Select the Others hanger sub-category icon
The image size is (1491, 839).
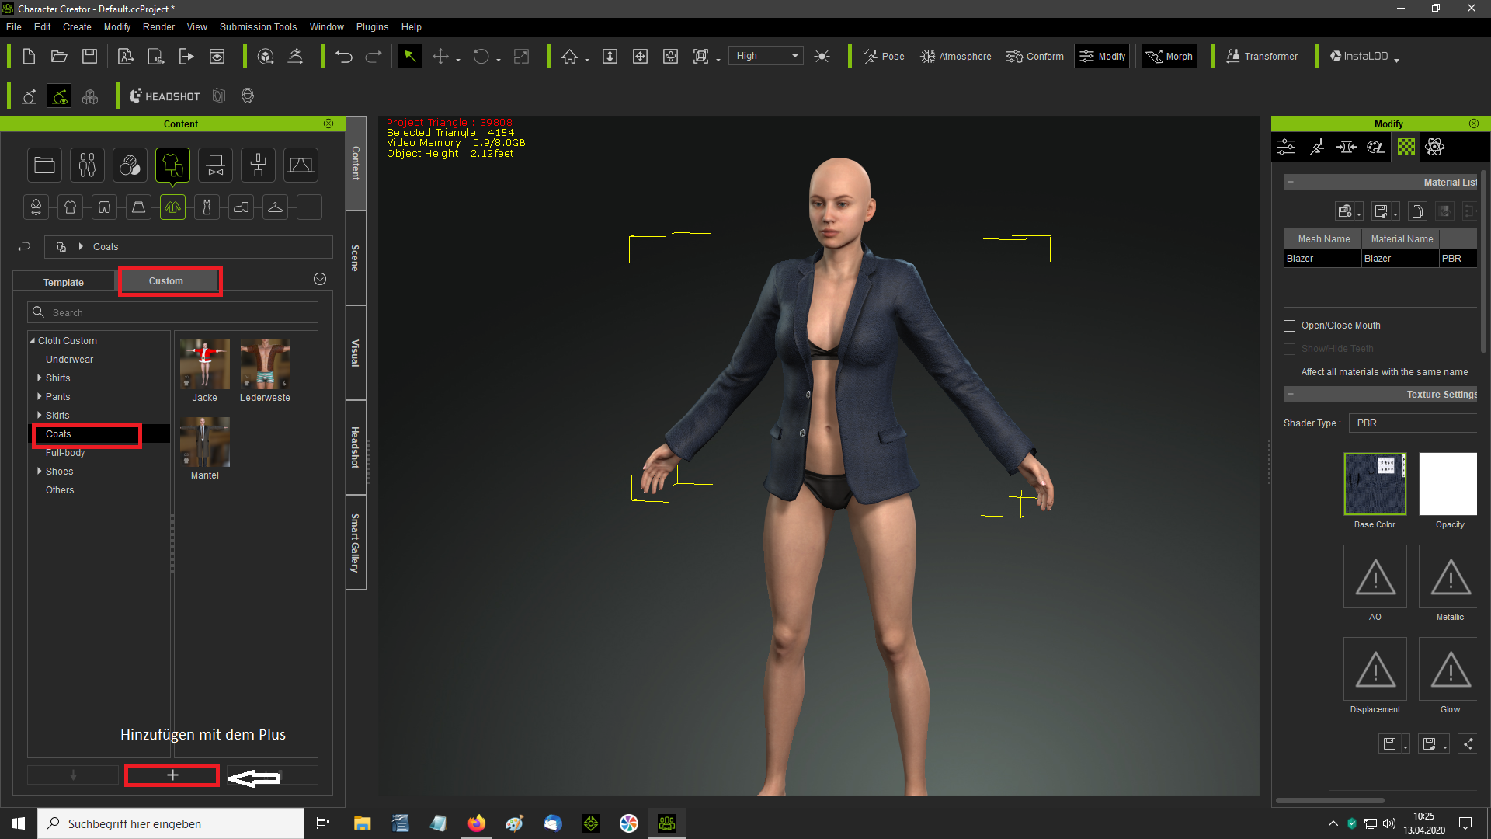coord(275,207)
